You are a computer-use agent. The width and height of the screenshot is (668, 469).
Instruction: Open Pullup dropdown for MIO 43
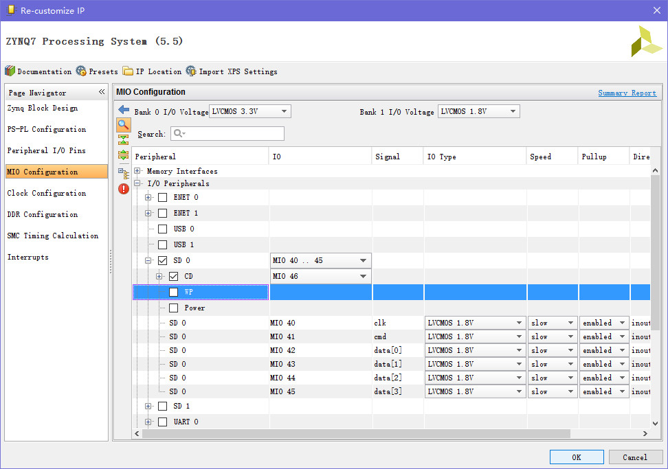[604, 365]
